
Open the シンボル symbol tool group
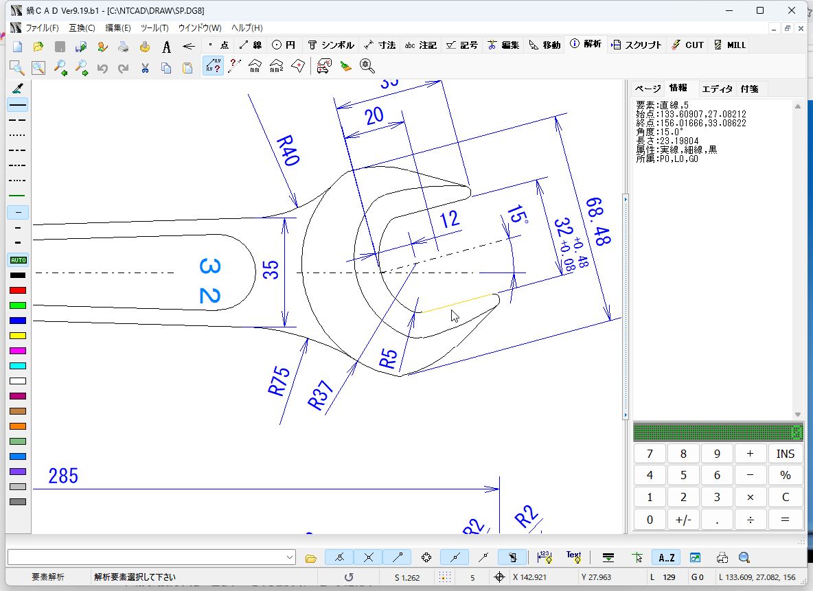[x=331, y=45]
